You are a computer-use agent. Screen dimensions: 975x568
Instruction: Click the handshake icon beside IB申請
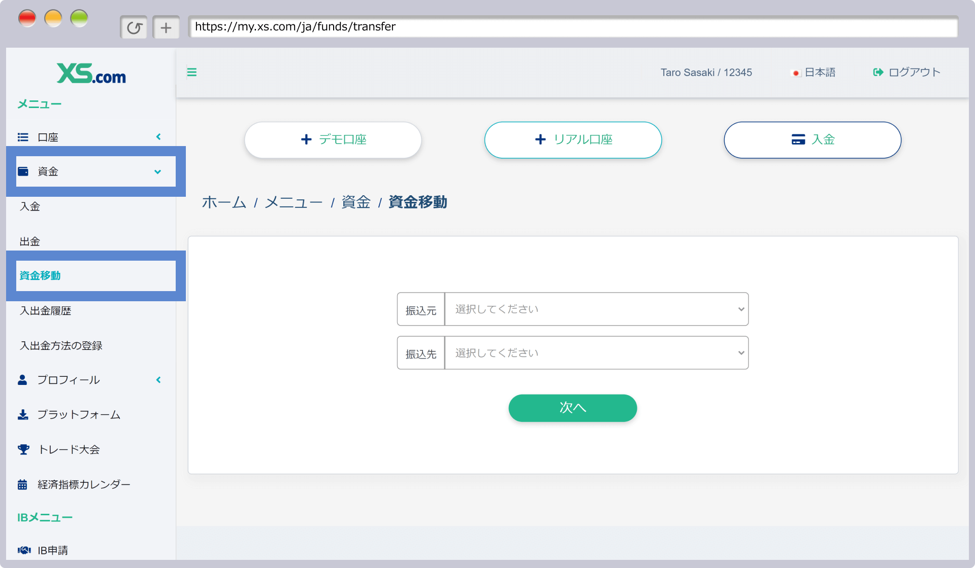click(24, 550)
